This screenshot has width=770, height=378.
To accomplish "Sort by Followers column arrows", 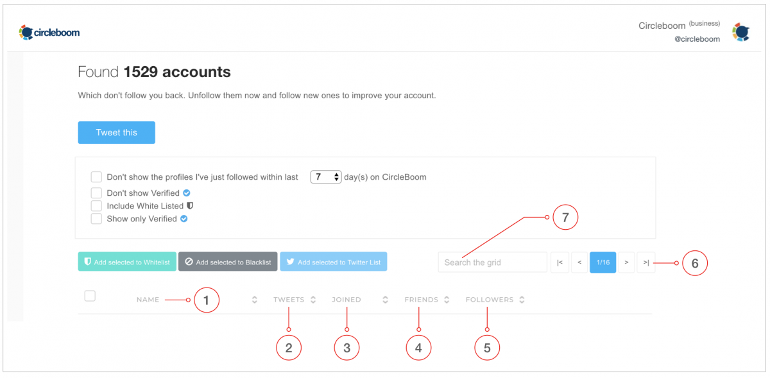I will (x=522, y=300).
